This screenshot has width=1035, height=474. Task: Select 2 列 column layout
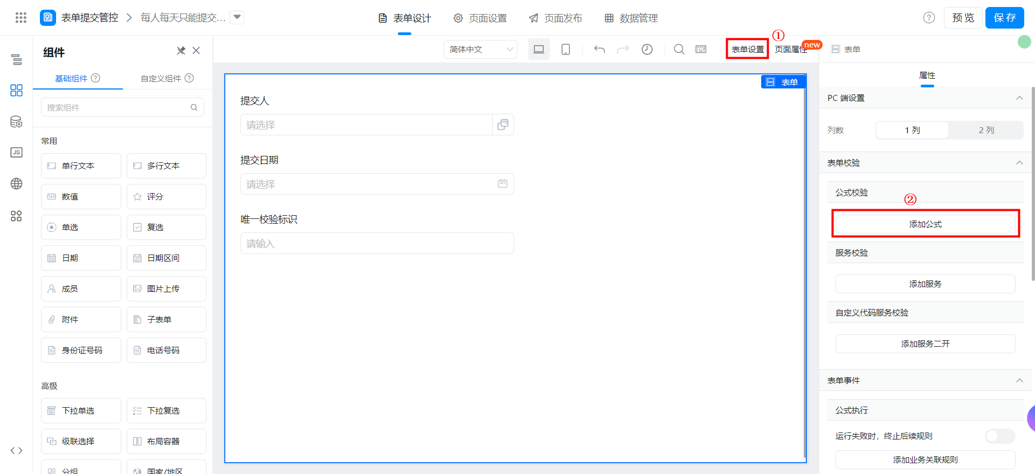986,130
